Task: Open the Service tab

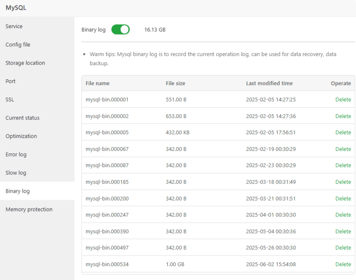Action: coord(14,26)
